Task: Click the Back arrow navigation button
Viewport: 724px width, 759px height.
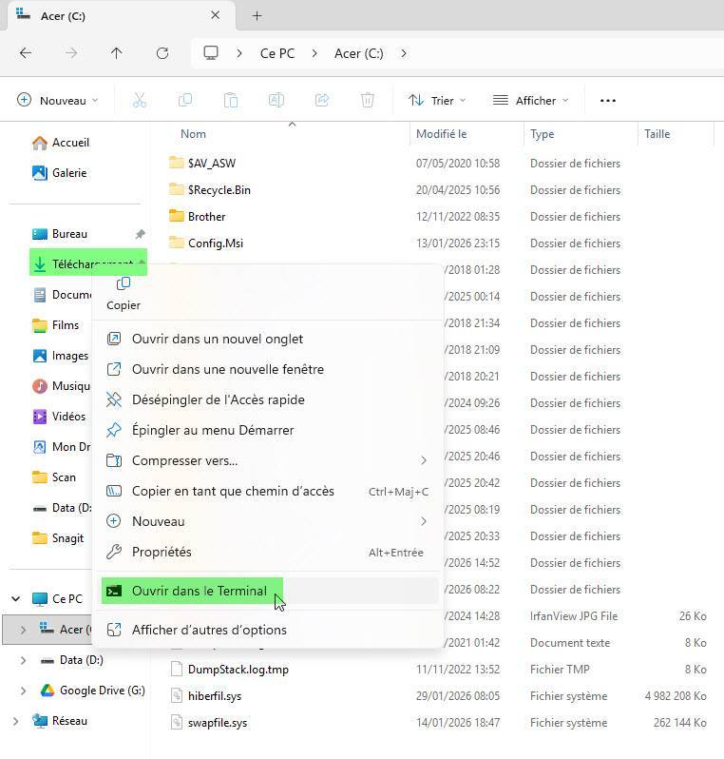Action: (x=26, y=53)
